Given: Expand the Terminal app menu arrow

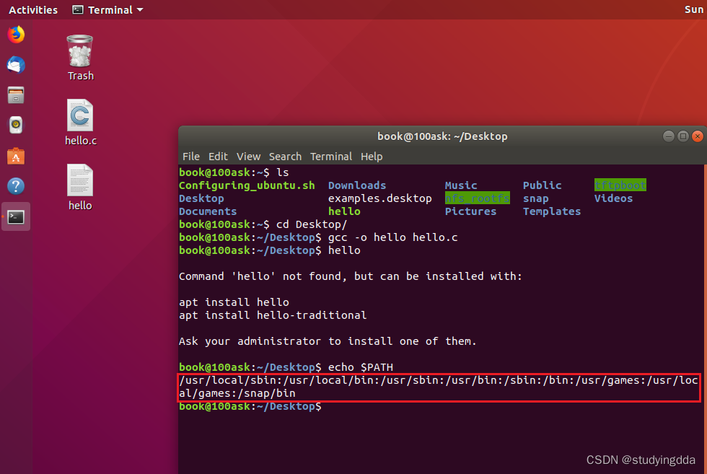Looking at the screenshot, I should tap(140, 9).
